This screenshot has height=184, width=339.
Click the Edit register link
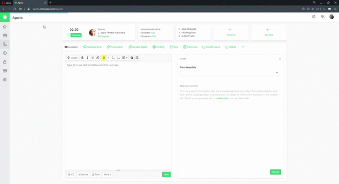point(104,36)
